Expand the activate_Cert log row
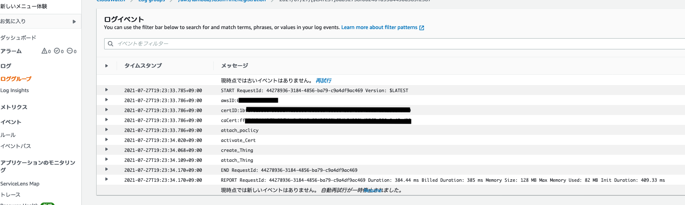 [x=107, y=139]
